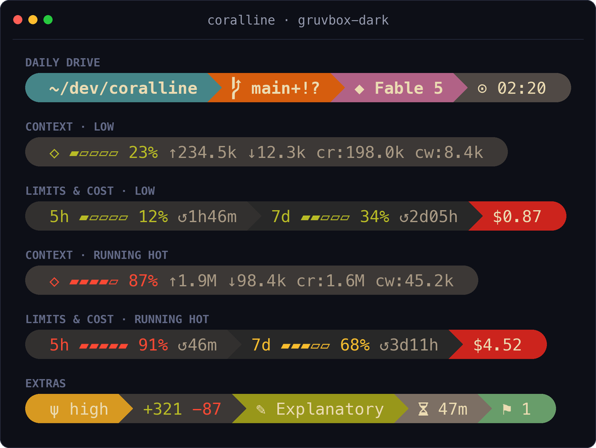Click the DAILY DRIVE section heading

pos(63,62)
